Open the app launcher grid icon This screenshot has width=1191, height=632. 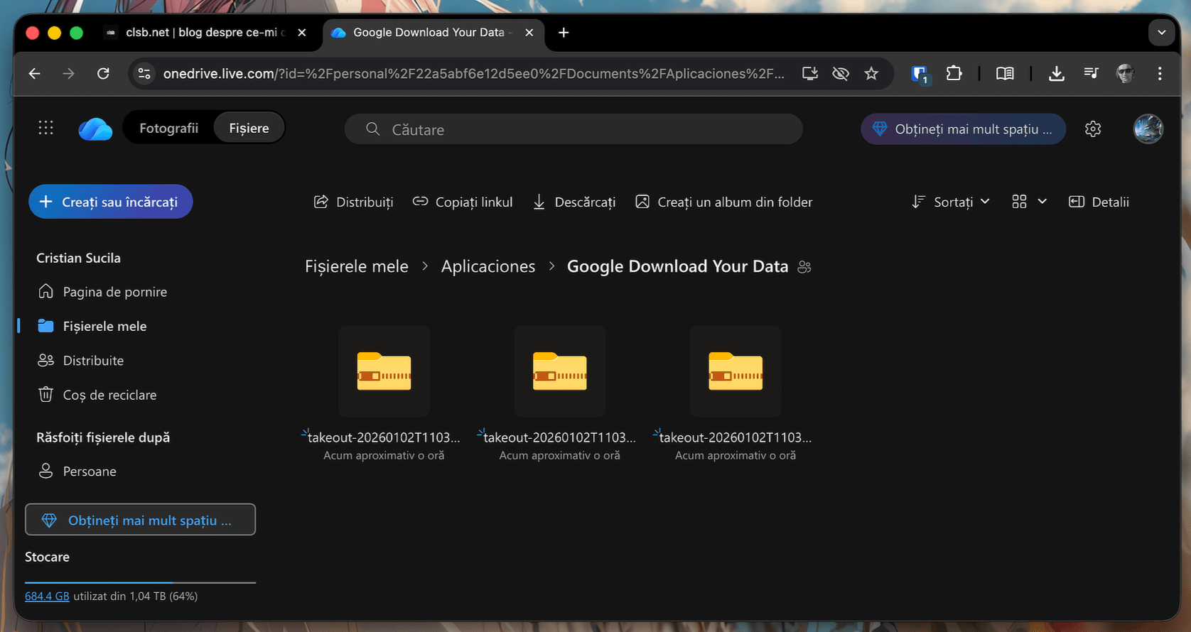tap(45, 128)
